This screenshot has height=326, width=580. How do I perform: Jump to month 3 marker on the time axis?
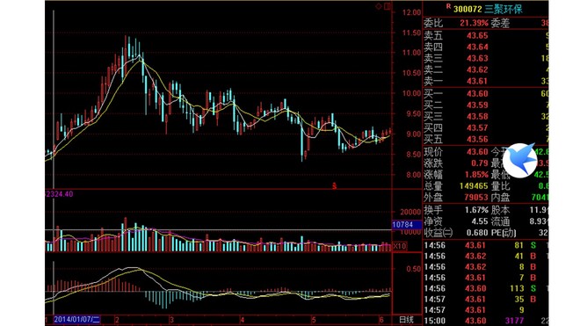click(171, 320)
